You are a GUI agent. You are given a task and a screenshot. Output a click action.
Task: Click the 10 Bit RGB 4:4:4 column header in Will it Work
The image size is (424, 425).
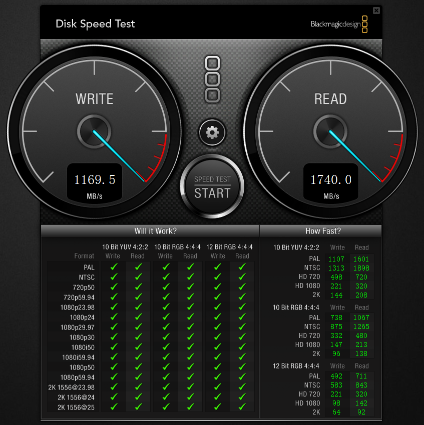[177, 247]
